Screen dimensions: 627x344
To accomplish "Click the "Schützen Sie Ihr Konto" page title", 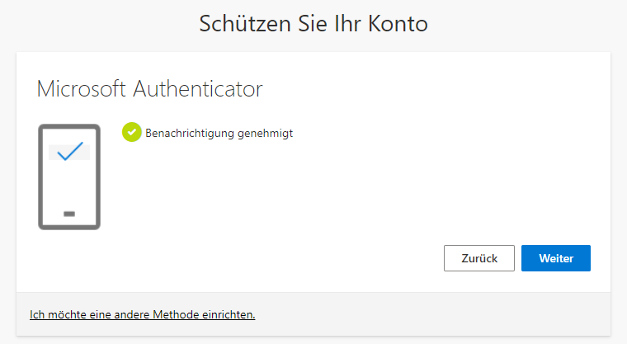I will (x=313, y=24).
